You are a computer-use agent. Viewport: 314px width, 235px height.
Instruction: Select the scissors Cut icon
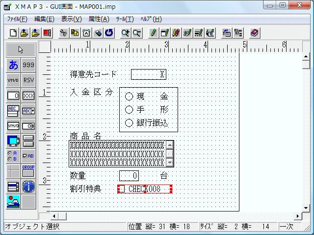(x=63, y=33)
